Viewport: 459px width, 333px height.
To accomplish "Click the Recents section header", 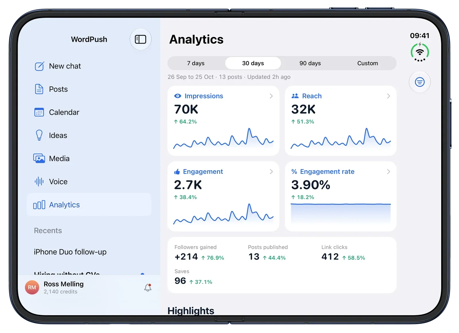I will (48, 231).
